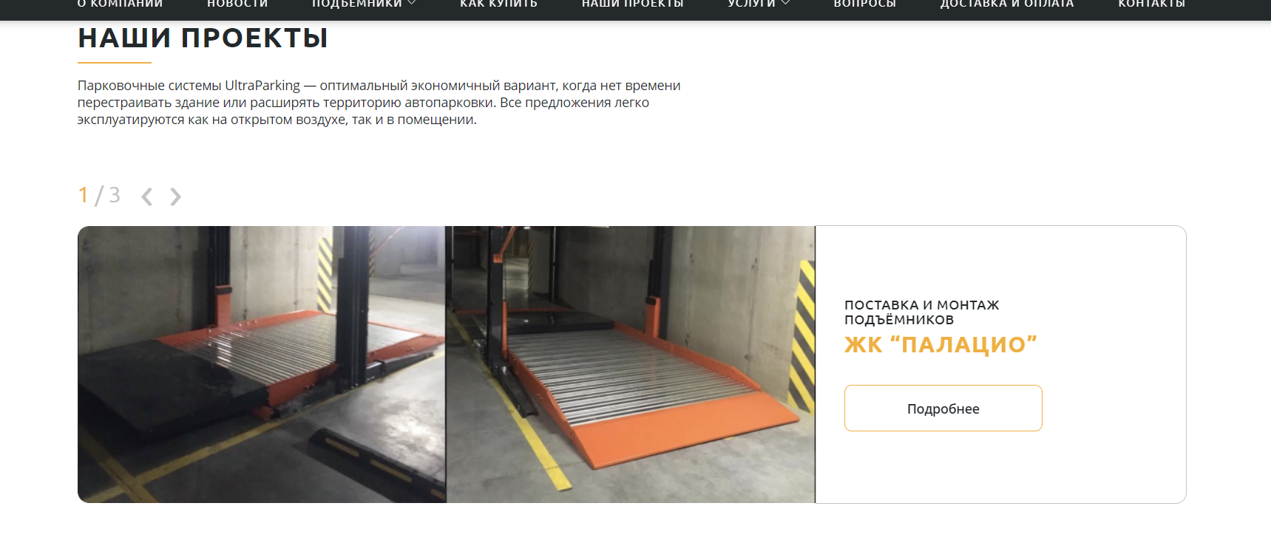Click the slide counter 1 / 3
Screen dimensions: 1271x554
click(x=99, y=195)
